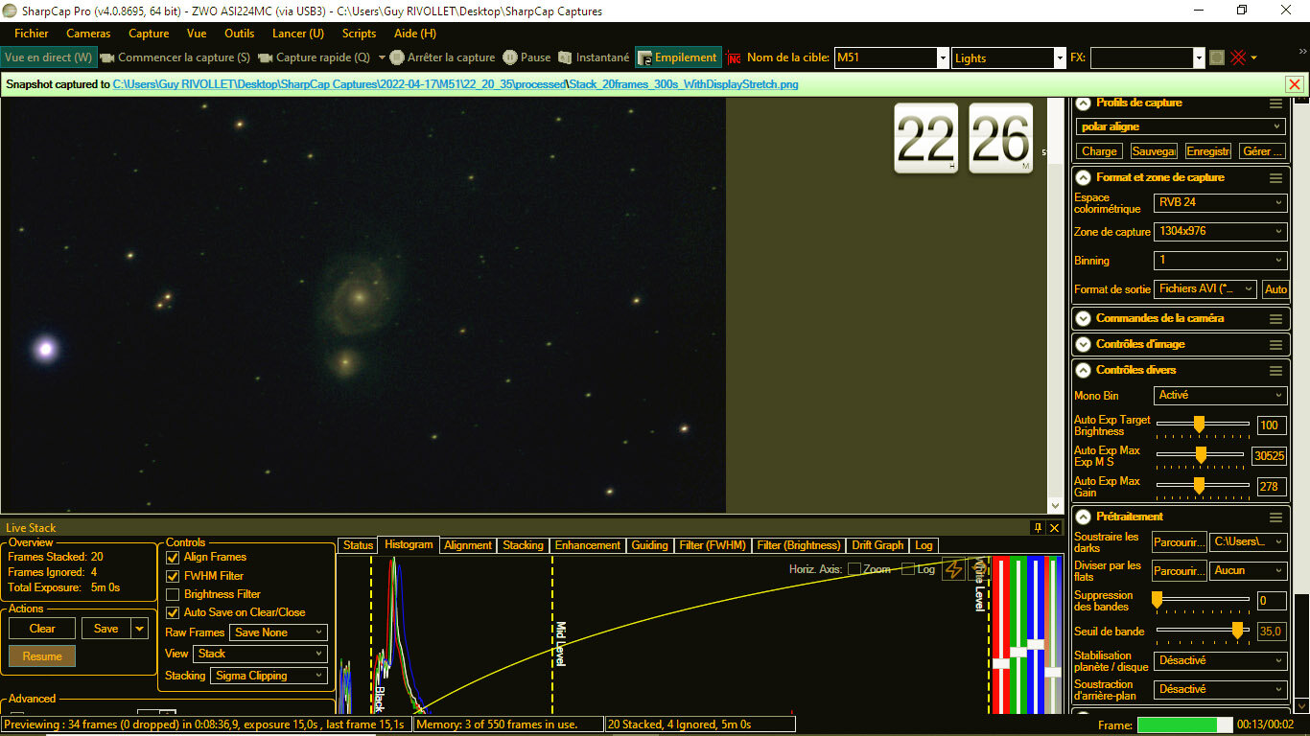Enable the Brightness Filter checkbox
The image size is (1310, 736).
point(173,594)
